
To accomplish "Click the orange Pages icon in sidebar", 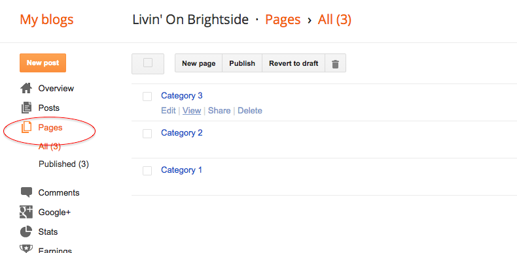I will pos(26,127).
